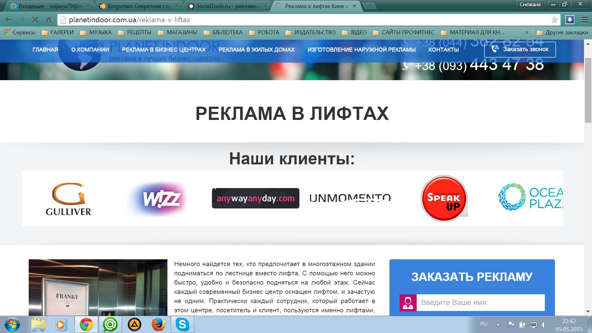Click the RU language indicator
This screenshot has width=592, height=333.
pyautogui.click(x=484, y=324)
